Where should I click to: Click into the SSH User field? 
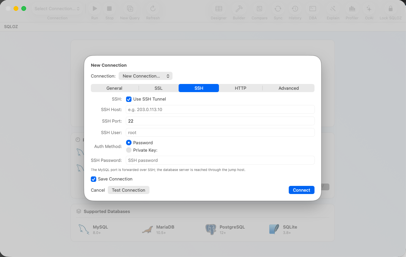tap(220, 132)
